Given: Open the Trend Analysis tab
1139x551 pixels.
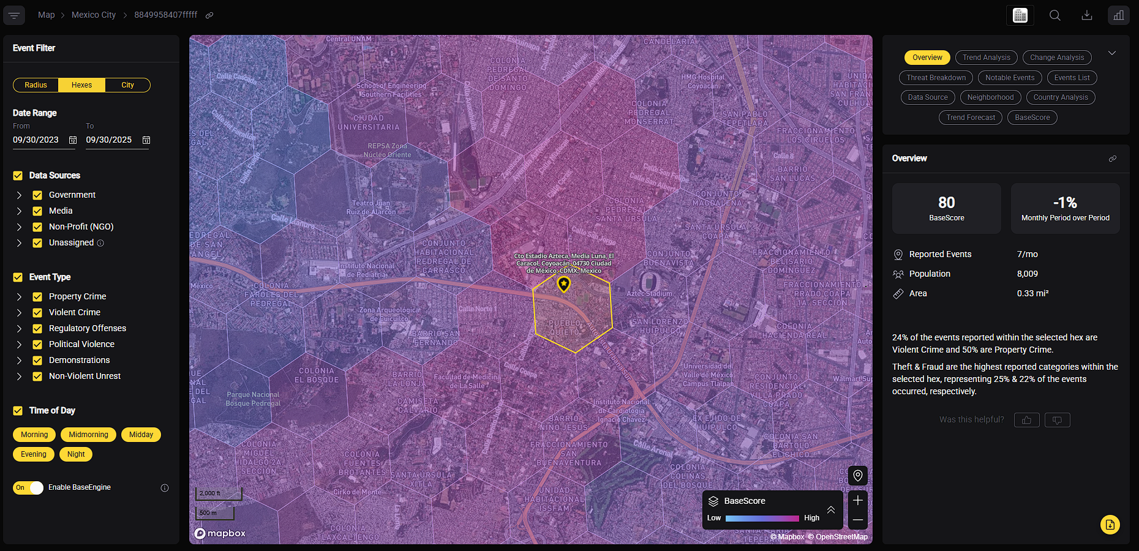Looking at the screenshot, I should [x=986, y=57].
